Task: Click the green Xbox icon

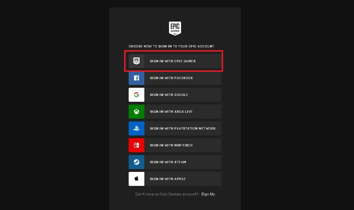Action: (x=136, y=112)
